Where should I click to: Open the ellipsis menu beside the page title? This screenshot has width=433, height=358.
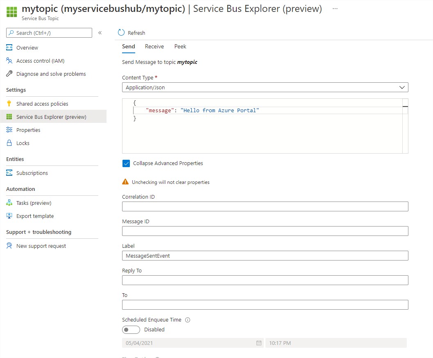[335, 9]
